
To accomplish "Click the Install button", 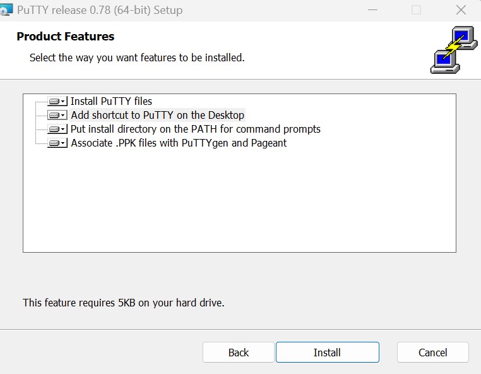I will [x=328, y=352].
